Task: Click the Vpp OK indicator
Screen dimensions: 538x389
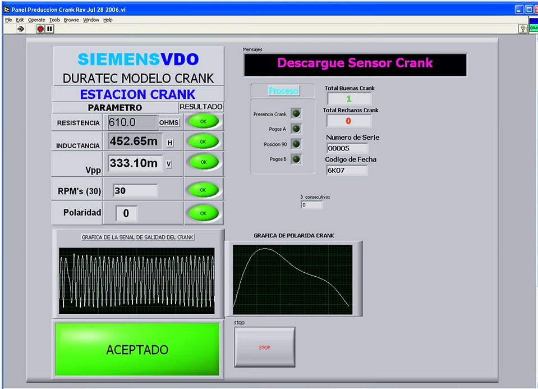Action: click(204, 162)
